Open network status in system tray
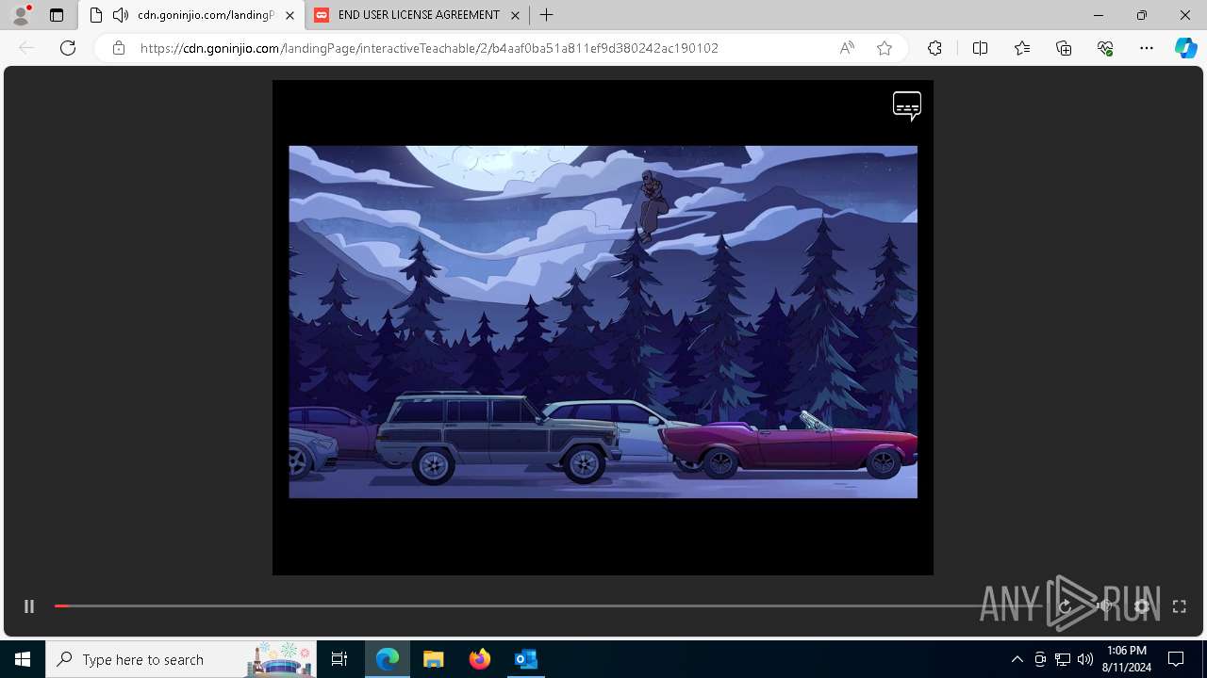The image size is (1207, 678). (1063, 659)
